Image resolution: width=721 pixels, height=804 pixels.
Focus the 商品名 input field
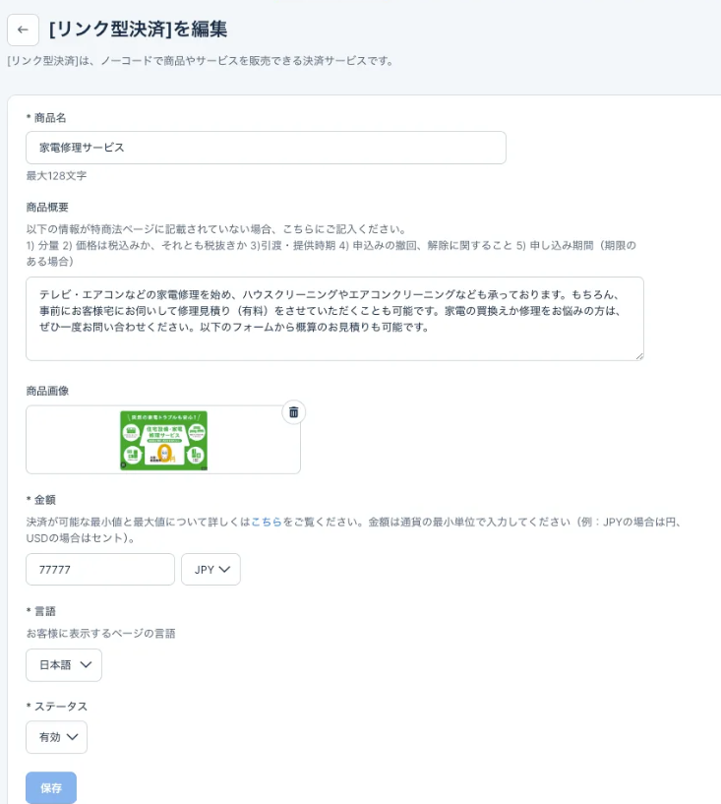pos(266,148)
